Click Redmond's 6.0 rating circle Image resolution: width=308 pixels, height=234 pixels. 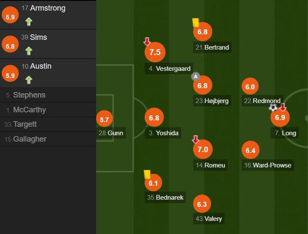pyautogui.click(x=250, y=87)
